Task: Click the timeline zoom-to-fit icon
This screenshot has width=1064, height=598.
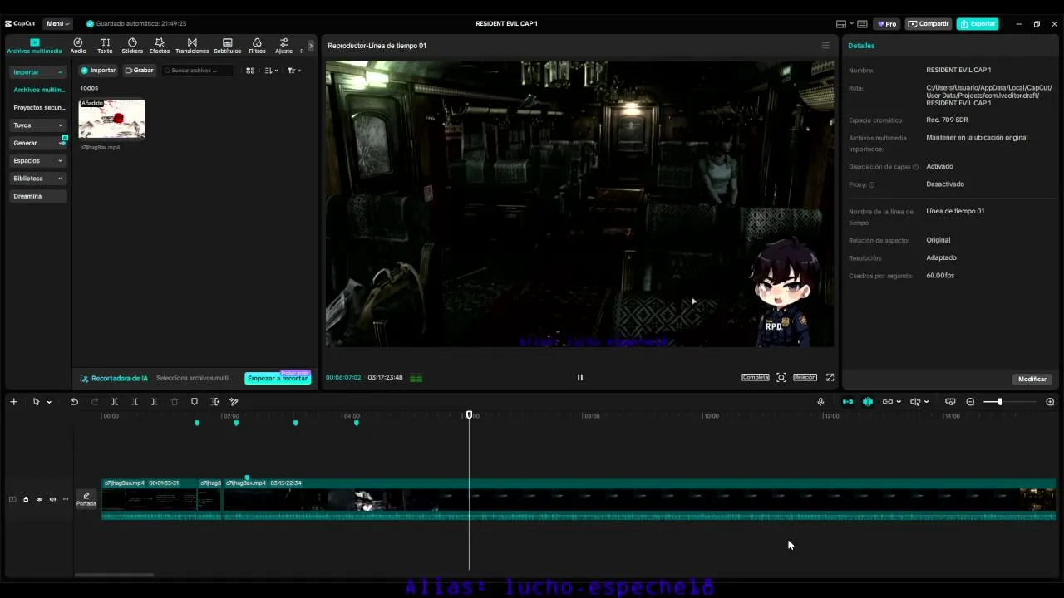Action: (x=950, y=402)
